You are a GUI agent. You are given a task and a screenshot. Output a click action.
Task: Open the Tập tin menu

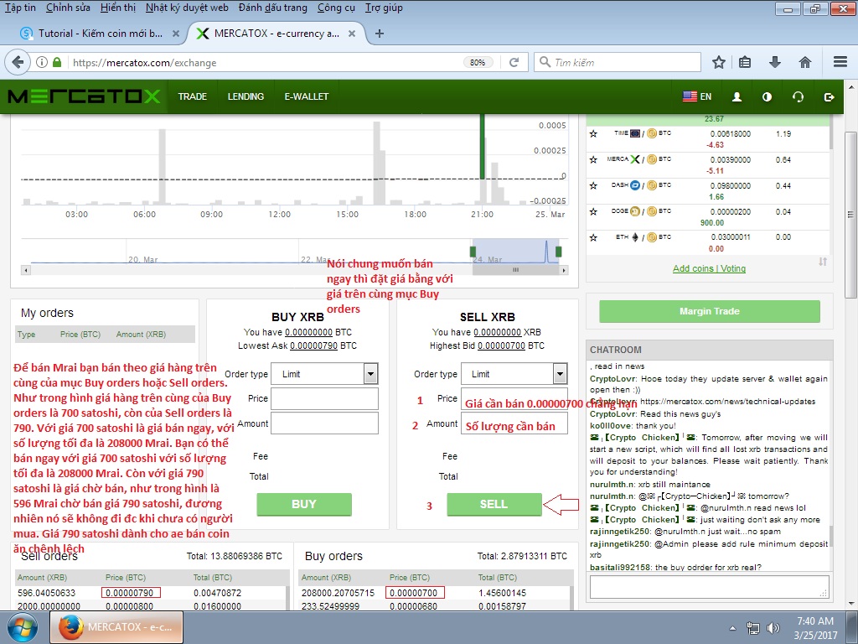pyautogui.click(x=20, y=8)
